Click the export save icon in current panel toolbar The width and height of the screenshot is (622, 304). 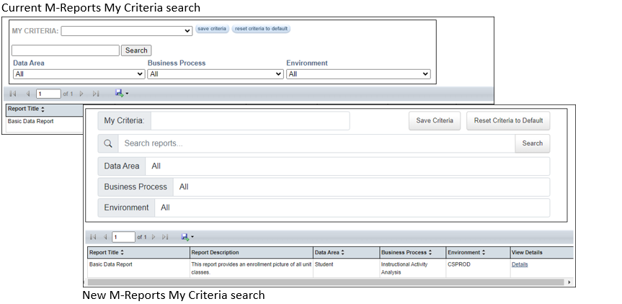coord(119,94)
